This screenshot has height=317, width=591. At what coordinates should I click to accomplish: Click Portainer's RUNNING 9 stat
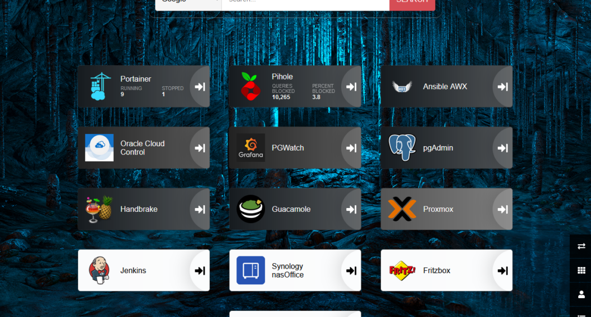(x=131, y=91)
